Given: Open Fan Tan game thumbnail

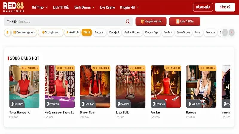Looking at the screenshot, I should pyautogui.click(x=166, y=86).
